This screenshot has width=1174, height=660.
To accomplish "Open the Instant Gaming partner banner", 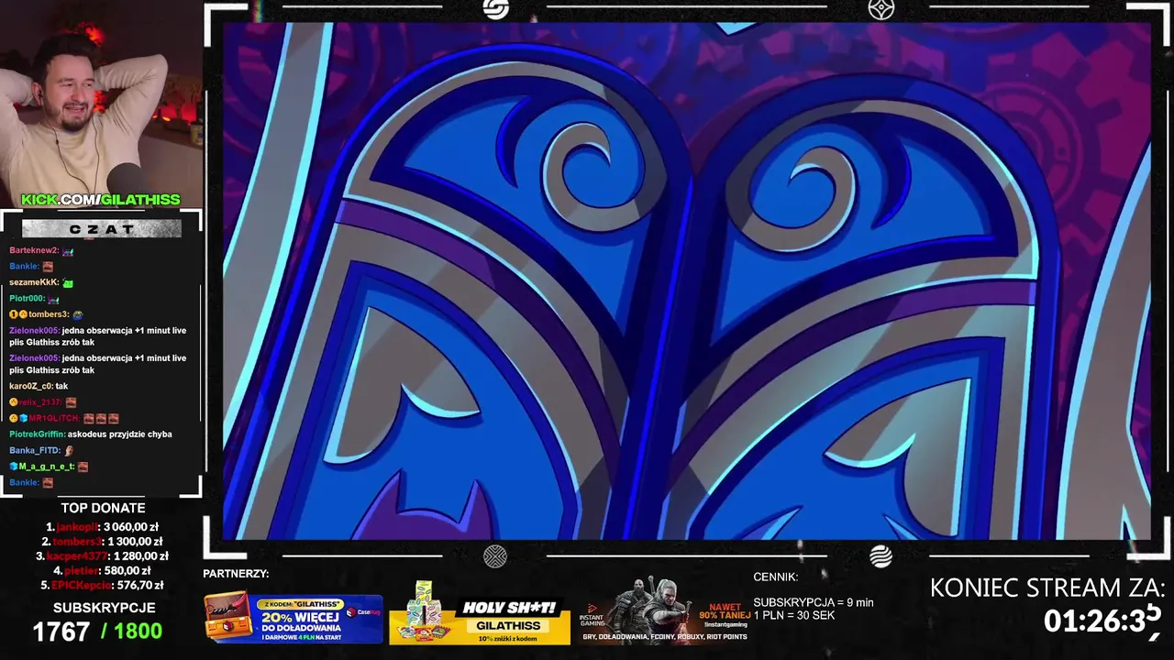I will pyautogui.click(x=666, y=611).
